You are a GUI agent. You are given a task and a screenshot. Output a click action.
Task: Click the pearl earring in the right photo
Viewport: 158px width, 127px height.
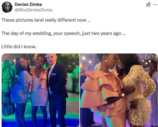(106, 61)
